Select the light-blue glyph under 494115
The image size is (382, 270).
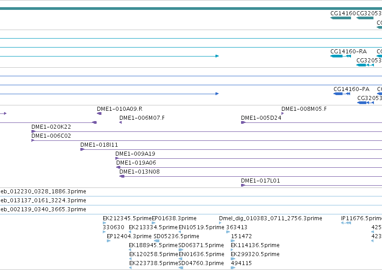point(233,268)
